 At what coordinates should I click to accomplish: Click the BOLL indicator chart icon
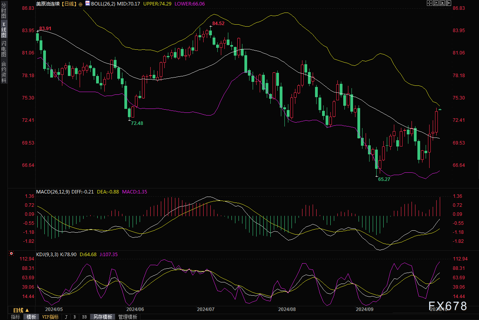pyautogui.click(x=88, y=4)
